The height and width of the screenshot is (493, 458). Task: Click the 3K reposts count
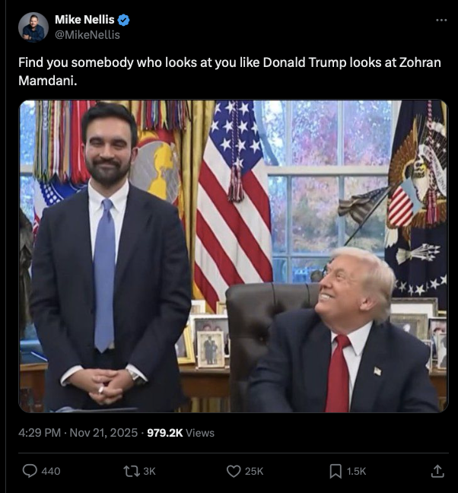click(x=149, y=471)
